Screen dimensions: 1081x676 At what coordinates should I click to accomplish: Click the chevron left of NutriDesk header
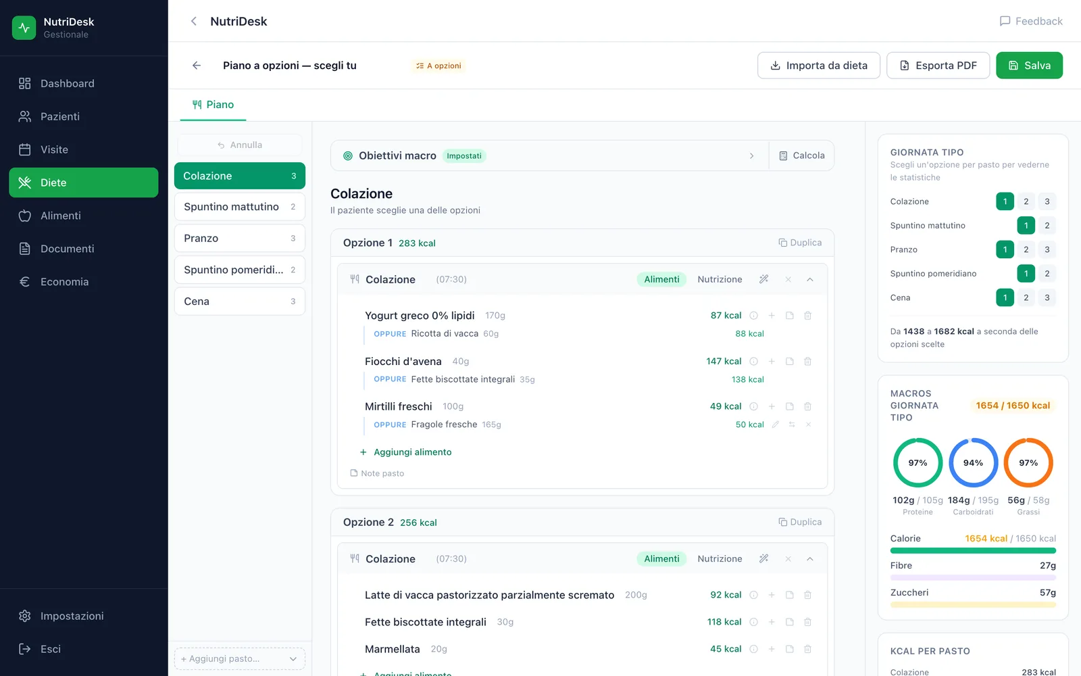pyautogui.click(x=194, y=21)
